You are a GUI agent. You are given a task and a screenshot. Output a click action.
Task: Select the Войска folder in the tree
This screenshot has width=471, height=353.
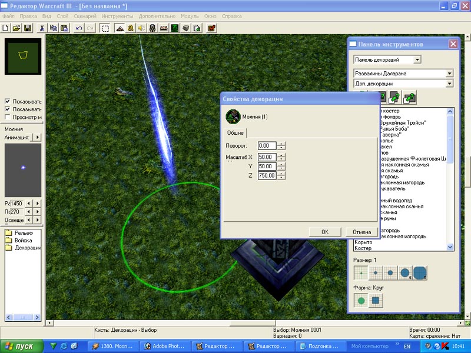click(23, 241)
